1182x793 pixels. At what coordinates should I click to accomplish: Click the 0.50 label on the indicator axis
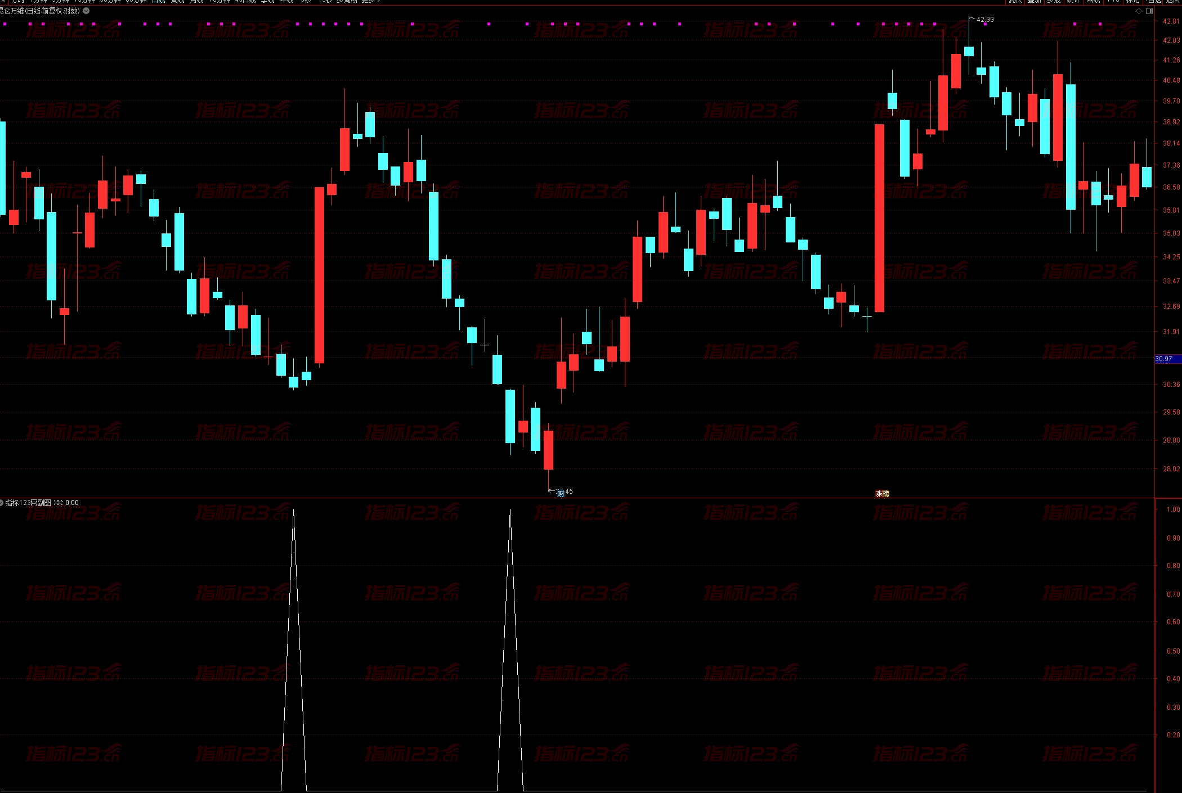(x=1173, y=651)
